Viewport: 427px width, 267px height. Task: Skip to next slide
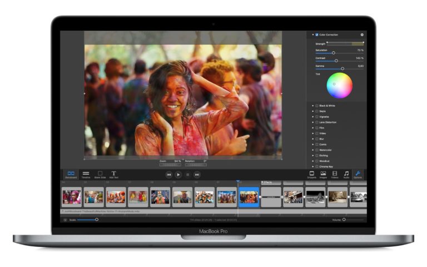coord(197,175)
